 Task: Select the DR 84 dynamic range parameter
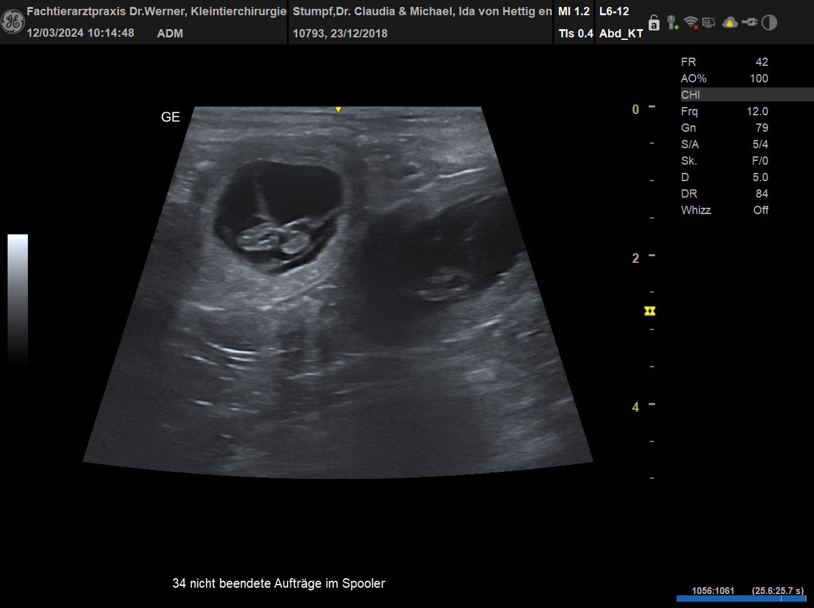pos(724,194)
